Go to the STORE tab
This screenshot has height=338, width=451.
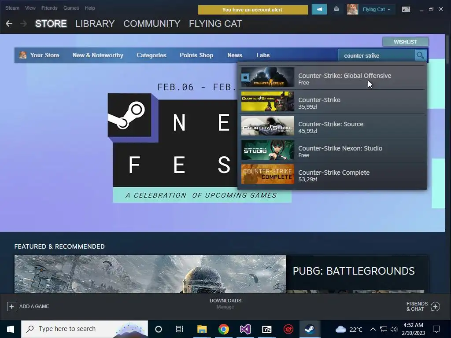[51, 24]
